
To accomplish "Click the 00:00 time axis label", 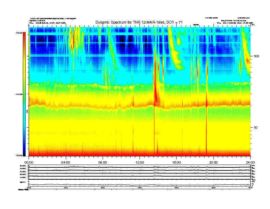I will tap(29, 163).
